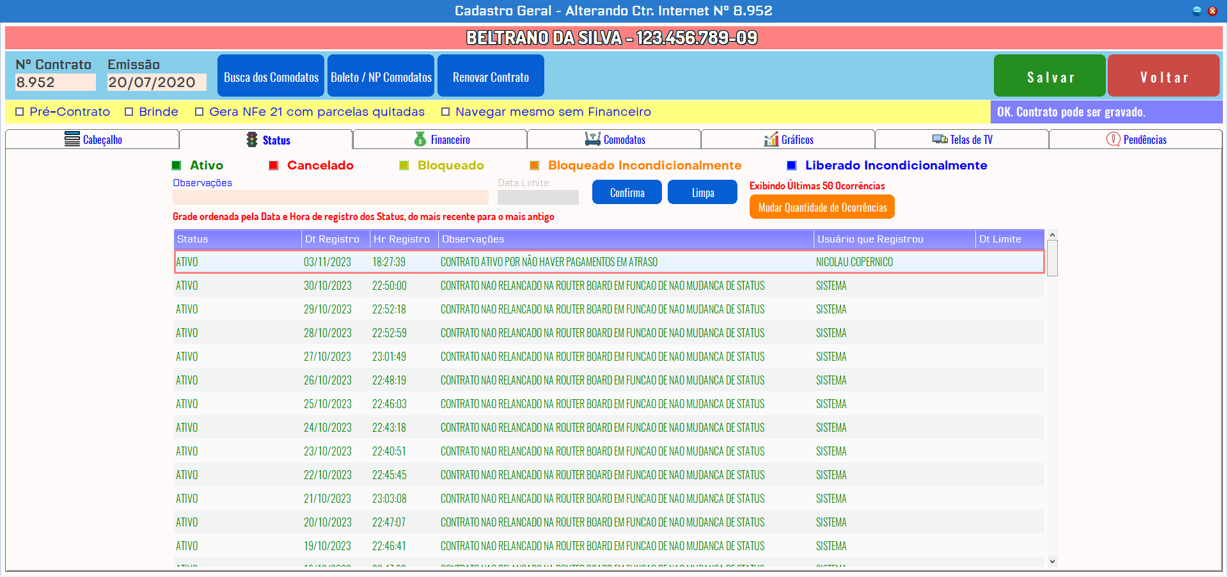The image size is (1228, 577).
Task: Click Usuário que Registrou column header
Action: tap(895, 239)
